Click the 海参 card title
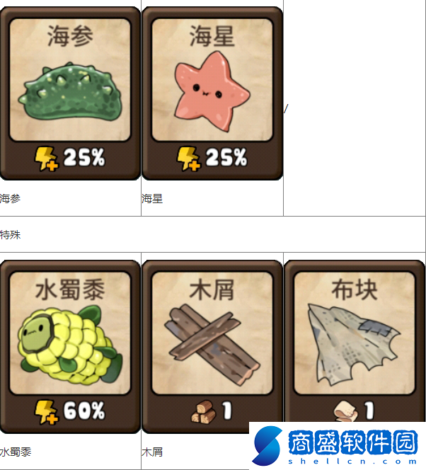426x470 pixels. (x=70, y=36)
